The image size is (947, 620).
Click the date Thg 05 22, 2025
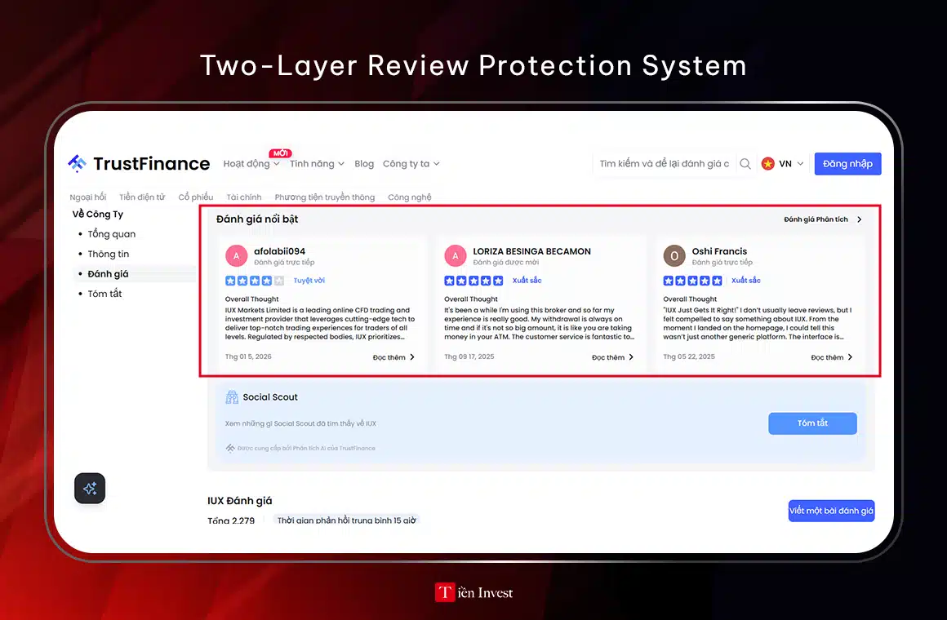coord(688,356)
